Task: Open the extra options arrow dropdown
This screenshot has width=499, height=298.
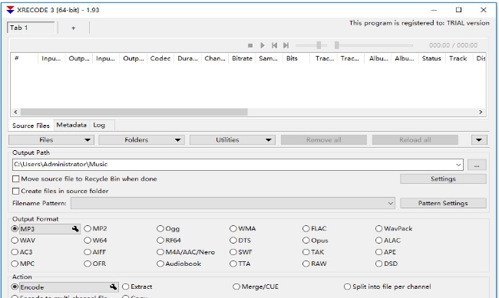Action: (x=479, y=139)
